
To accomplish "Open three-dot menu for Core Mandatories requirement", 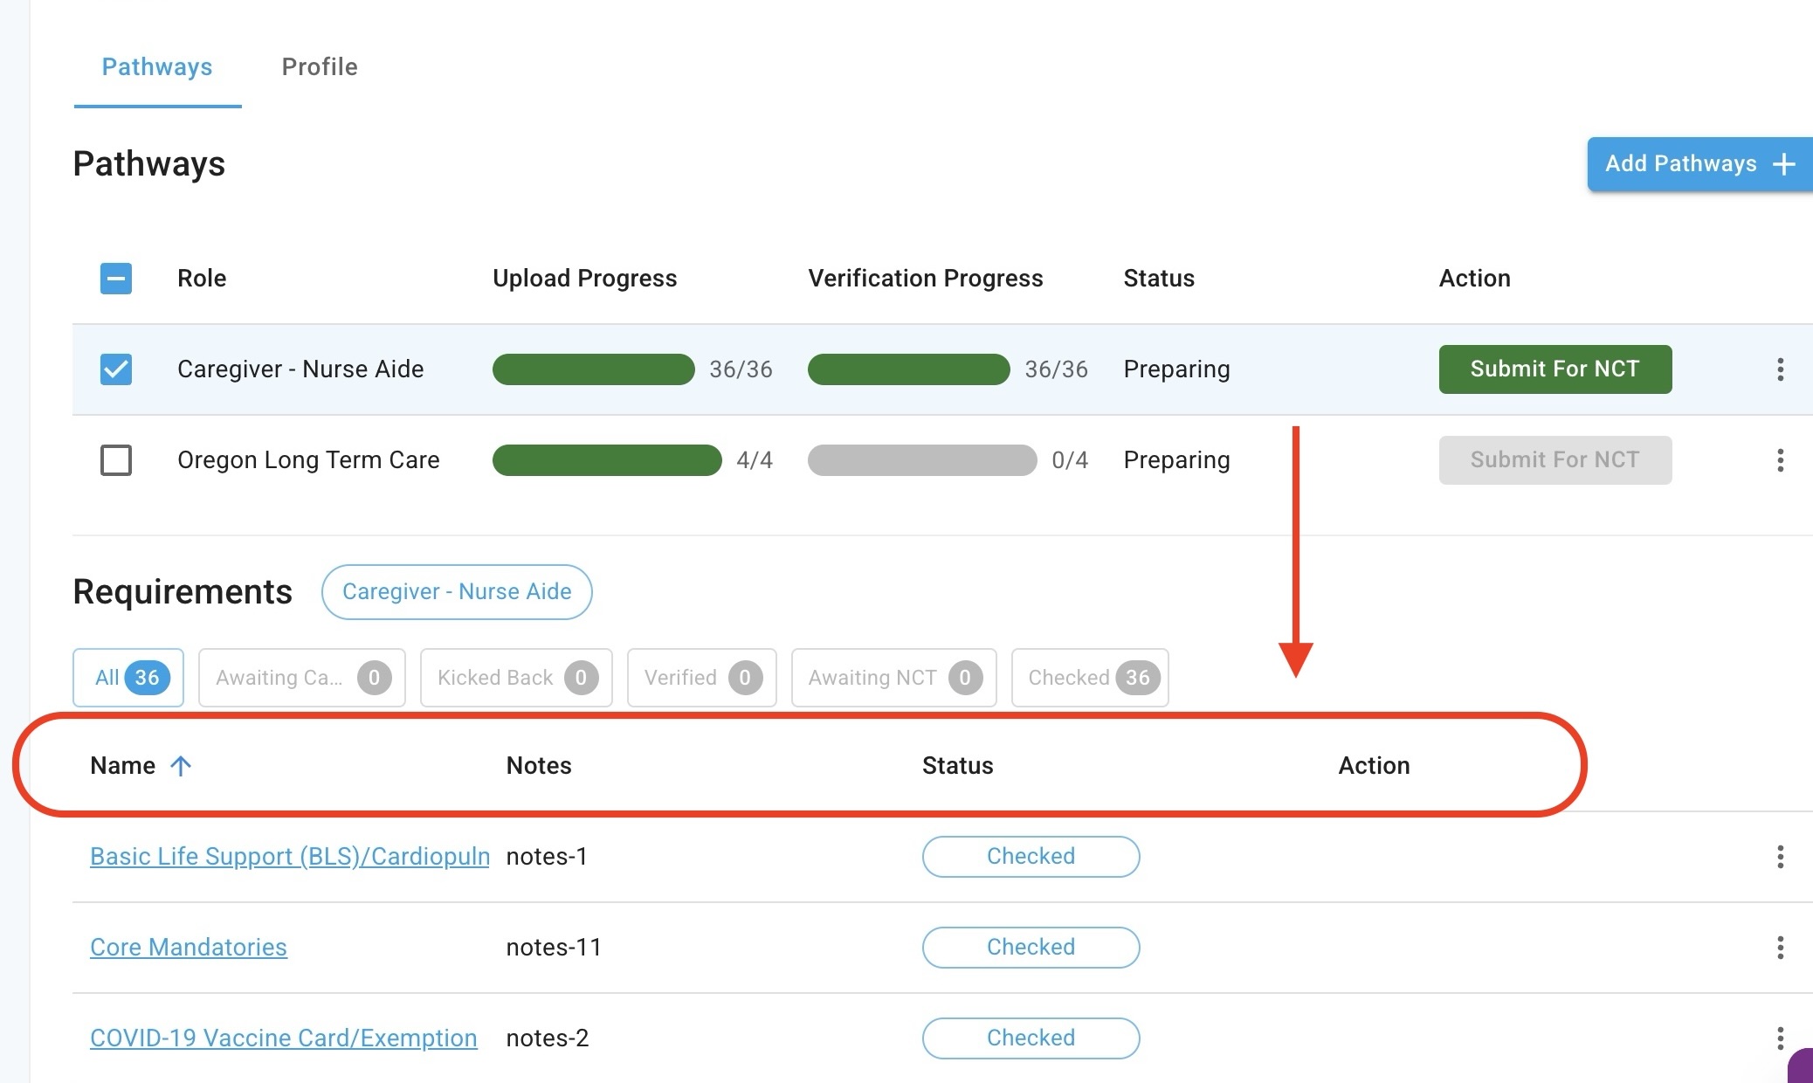I will [x=1780, y=948].
